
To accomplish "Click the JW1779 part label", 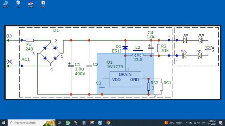I will [x=115, y=67].
